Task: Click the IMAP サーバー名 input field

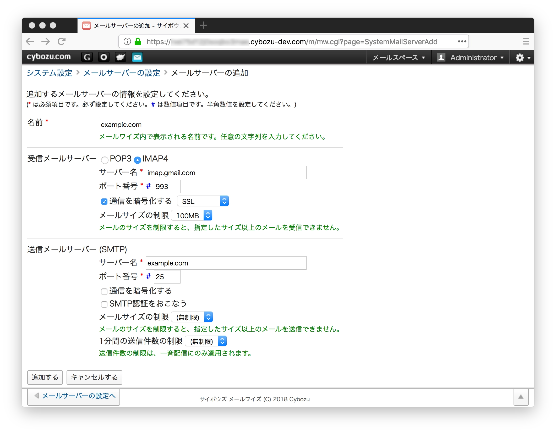Action: [226, 173]
